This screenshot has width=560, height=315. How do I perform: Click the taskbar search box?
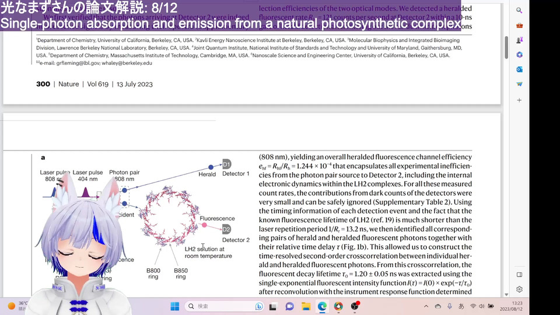click(224, 306)
